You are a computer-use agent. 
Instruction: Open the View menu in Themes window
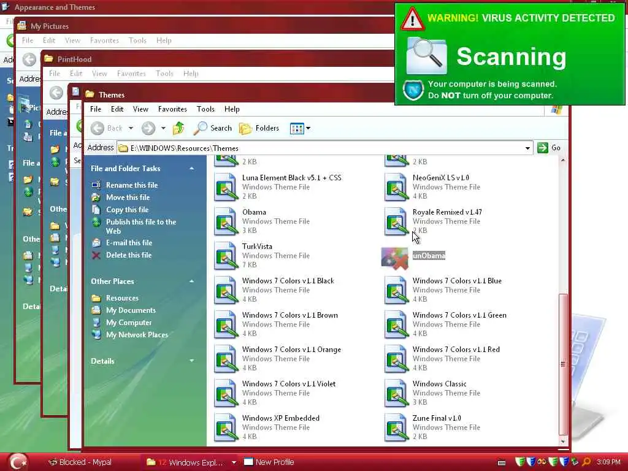tap(140, 109)
